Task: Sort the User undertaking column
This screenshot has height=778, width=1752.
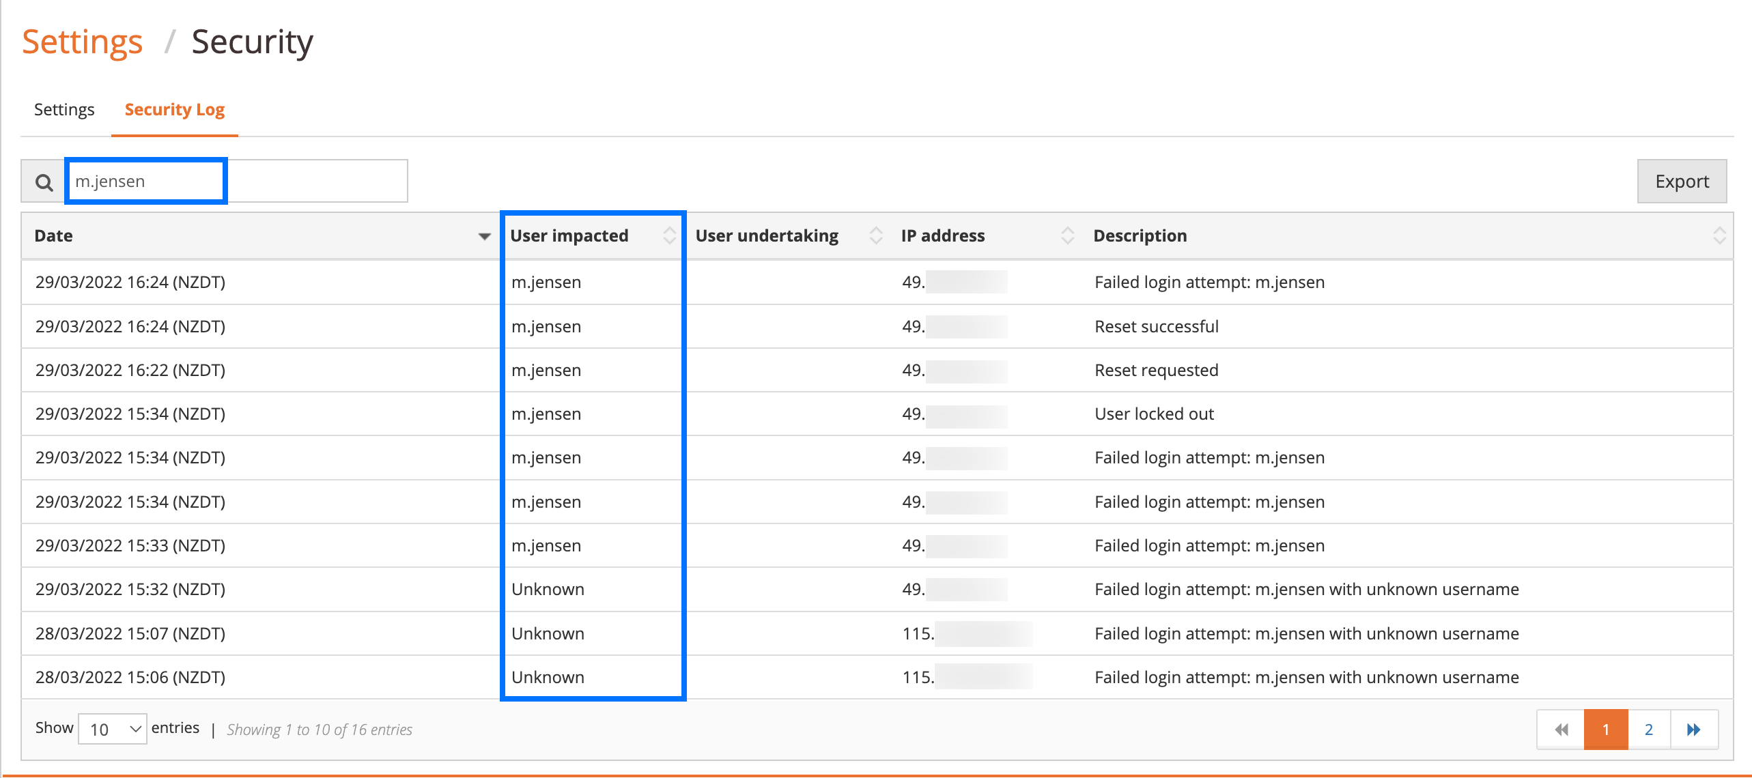Action: tap(876, 235)
